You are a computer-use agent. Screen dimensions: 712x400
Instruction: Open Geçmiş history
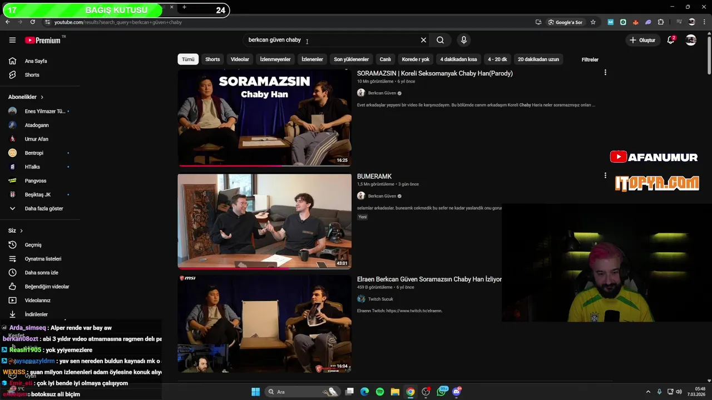pyautogui.click(x=33, y=245)
